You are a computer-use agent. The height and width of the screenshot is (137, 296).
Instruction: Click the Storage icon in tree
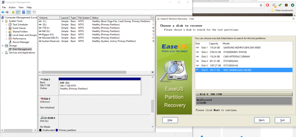[x=7, y=45]
